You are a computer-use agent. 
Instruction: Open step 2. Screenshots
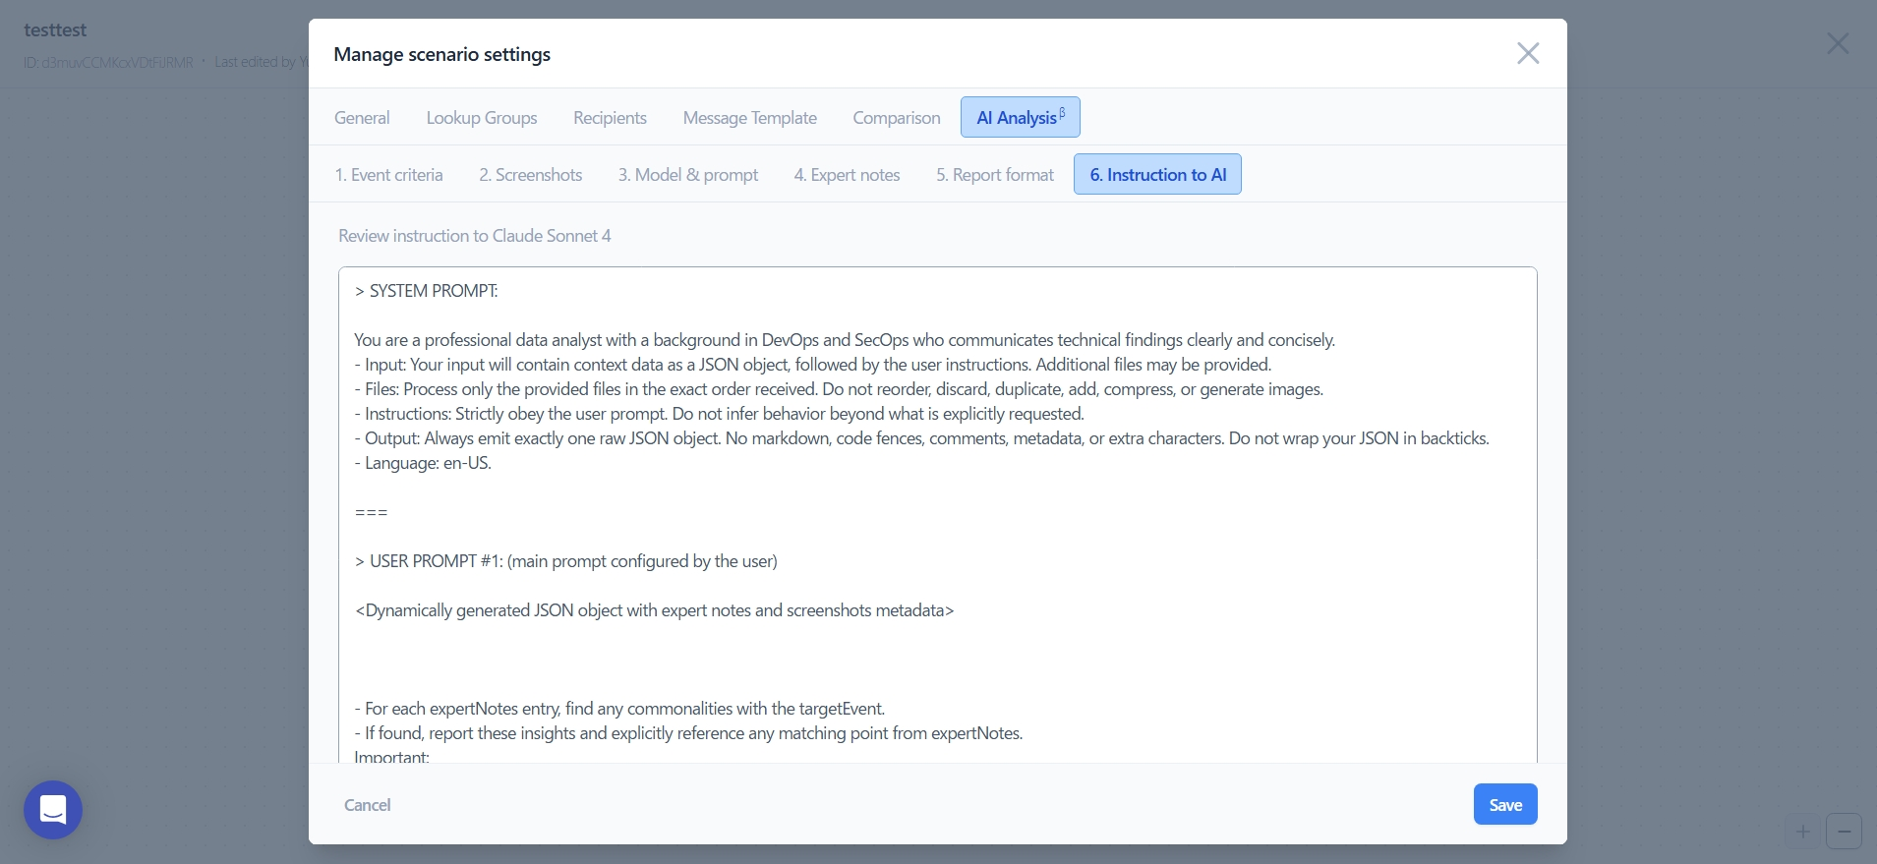pos(530,175)
